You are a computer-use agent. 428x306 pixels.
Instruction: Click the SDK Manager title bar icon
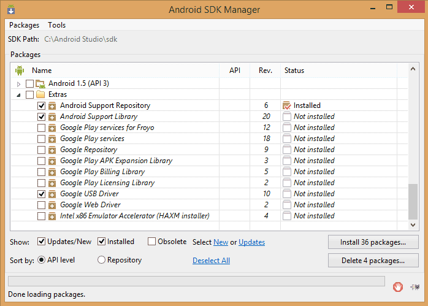pyautogui.click(x=11, y=10)
